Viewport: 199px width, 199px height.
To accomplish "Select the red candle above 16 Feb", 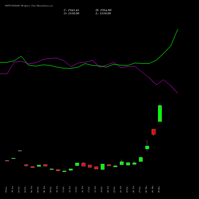I will (84, 164).
